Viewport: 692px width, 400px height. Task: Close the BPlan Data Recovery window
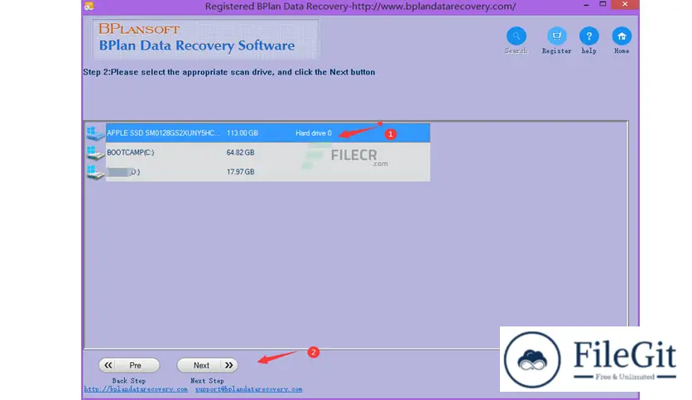coord(625,4)
